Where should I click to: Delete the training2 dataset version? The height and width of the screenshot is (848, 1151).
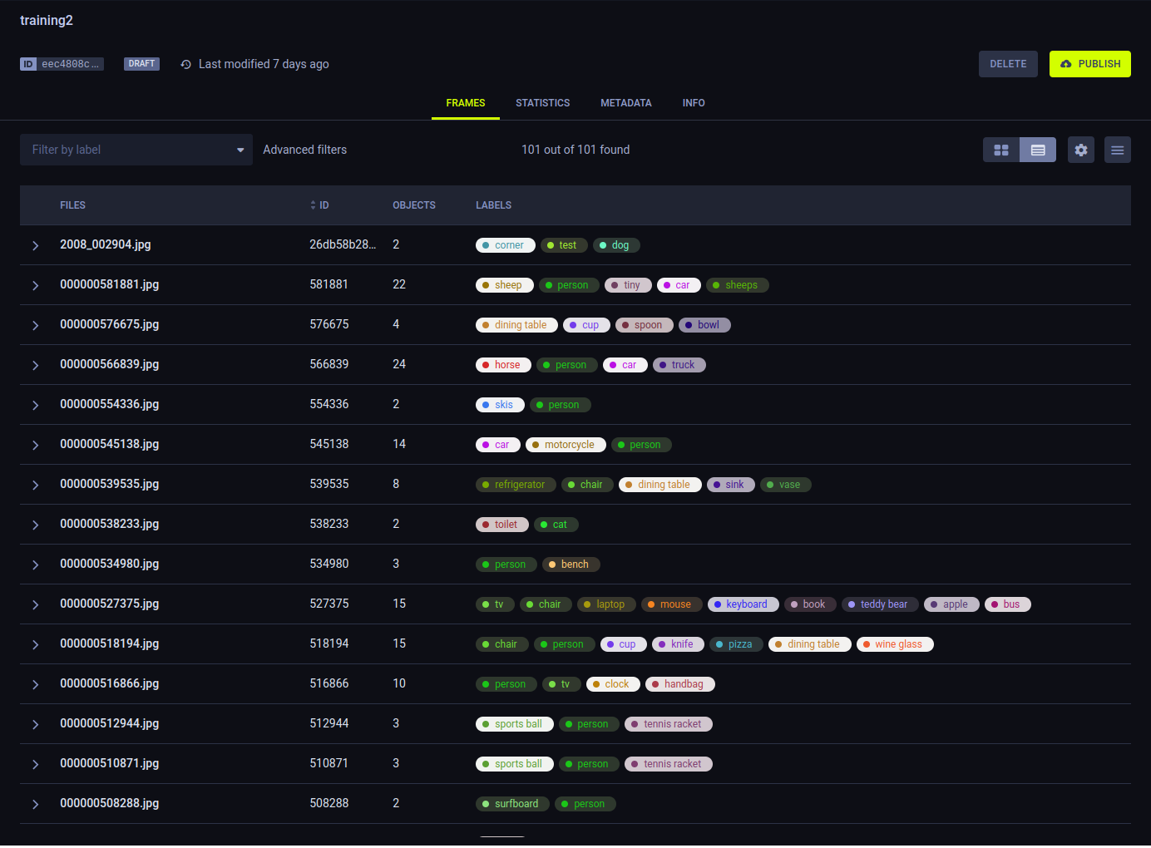point(1008,64)
